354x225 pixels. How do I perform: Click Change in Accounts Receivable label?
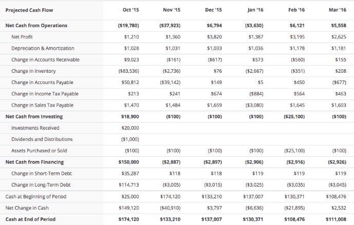(45, 59)
